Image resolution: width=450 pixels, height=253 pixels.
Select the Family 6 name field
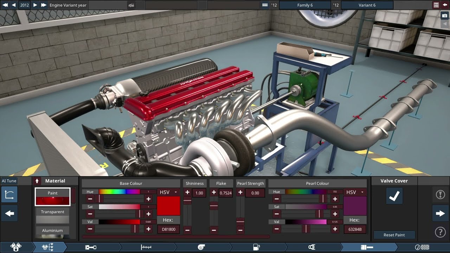click(x=305, y=5)
